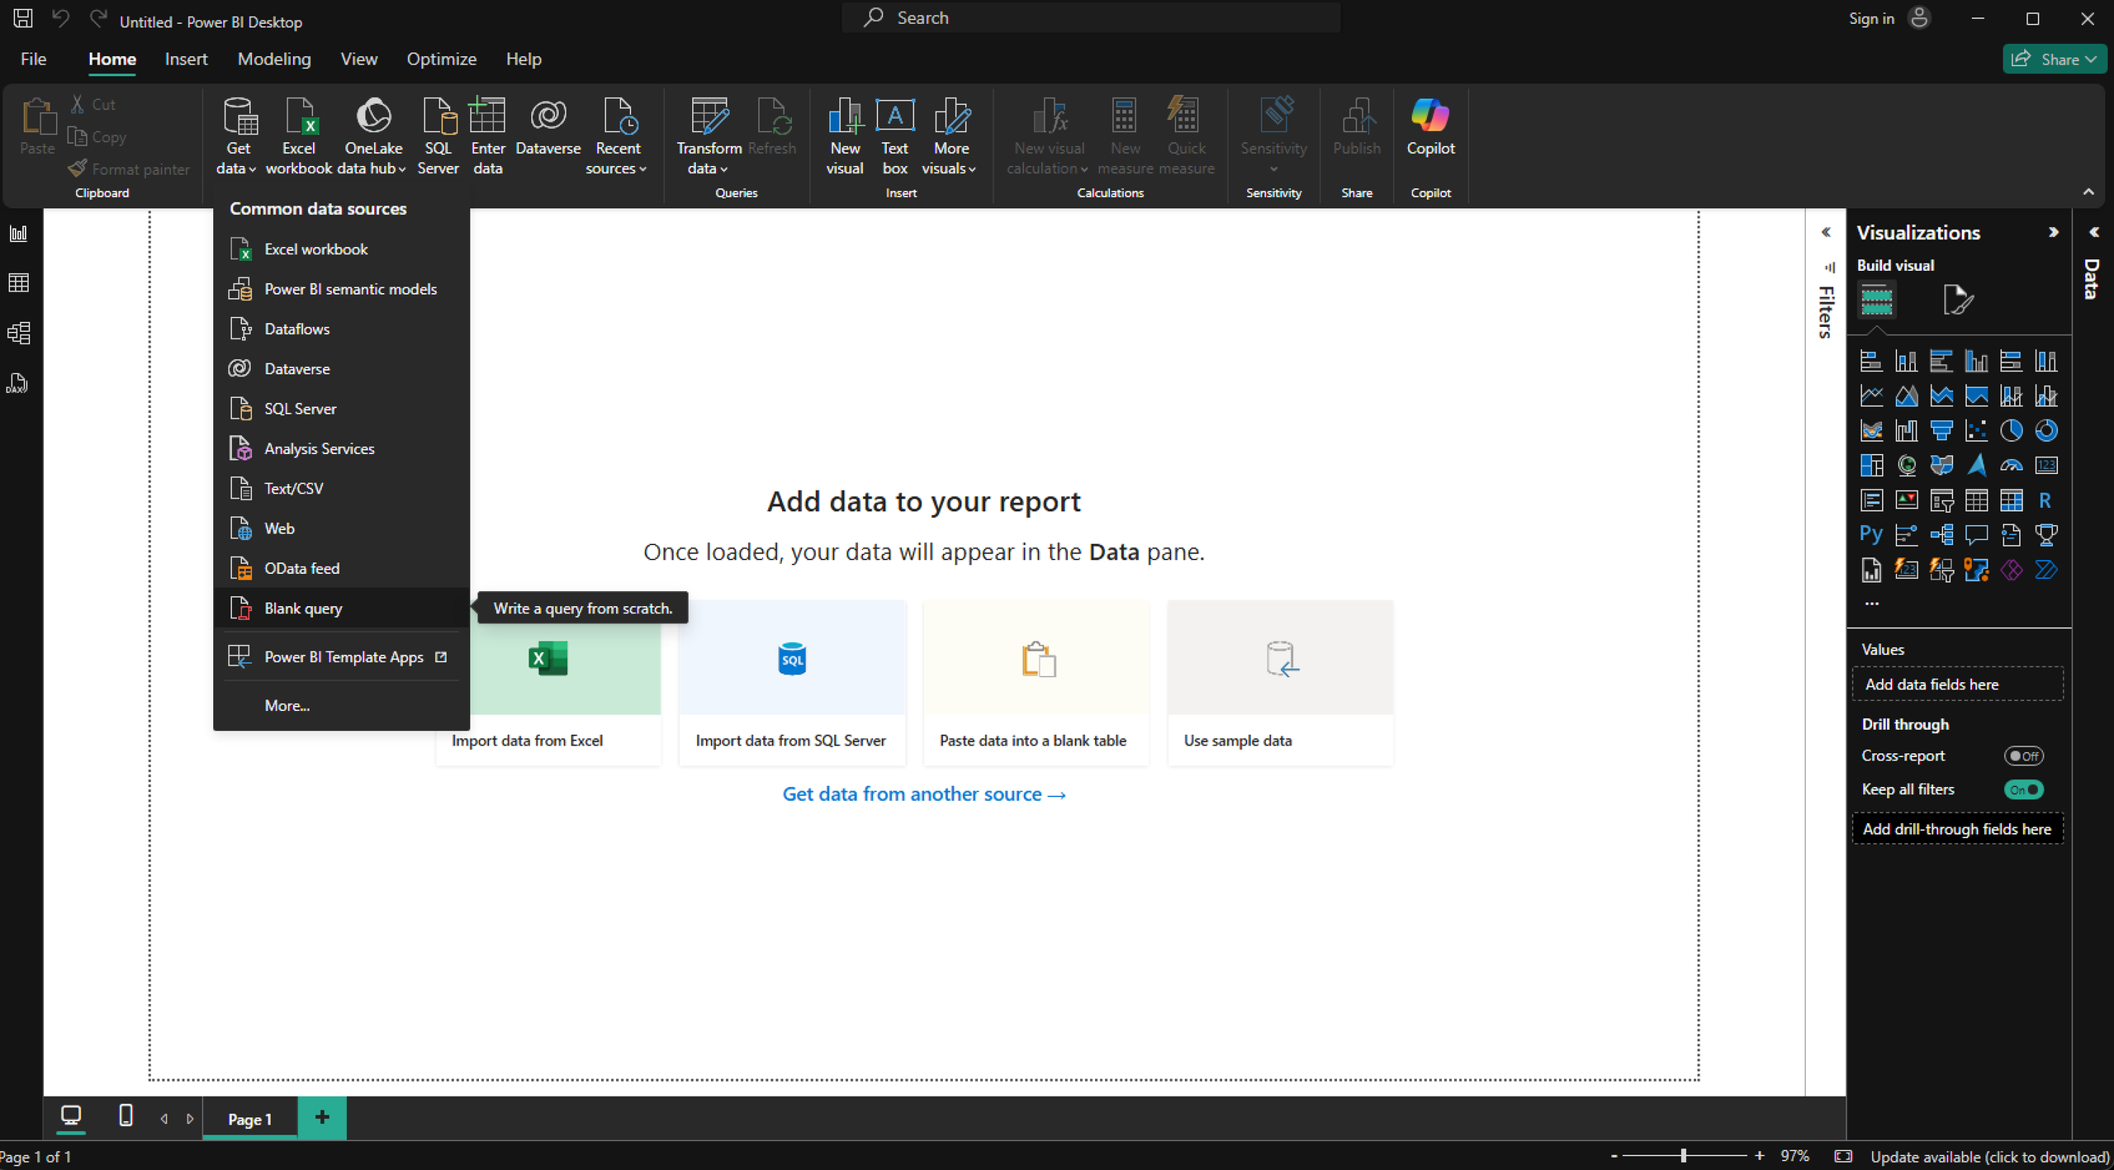Select the Python visual icon

1870,534
